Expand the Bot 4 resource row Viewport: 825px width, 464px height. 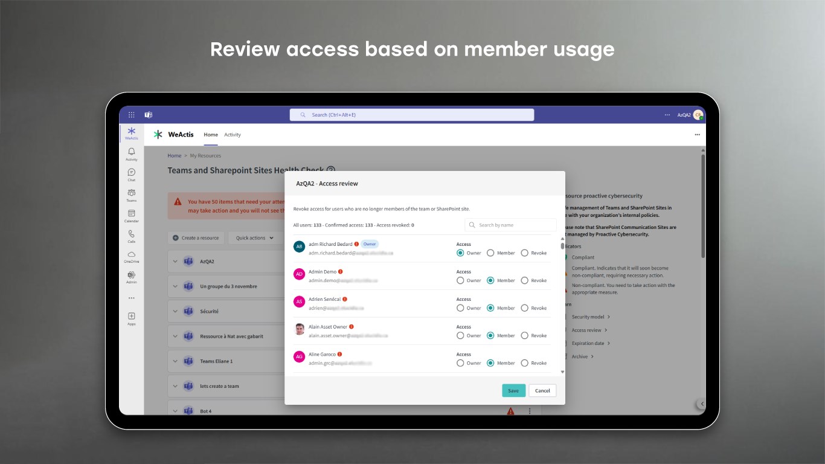(175, 411)
